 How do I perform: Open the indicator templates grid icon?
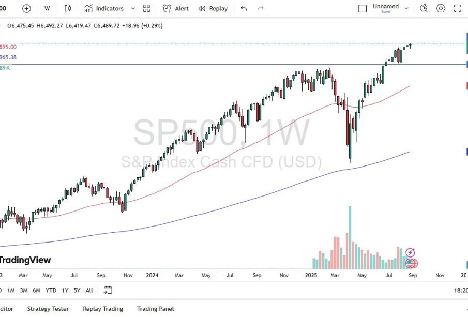click(x=147, y=8)
